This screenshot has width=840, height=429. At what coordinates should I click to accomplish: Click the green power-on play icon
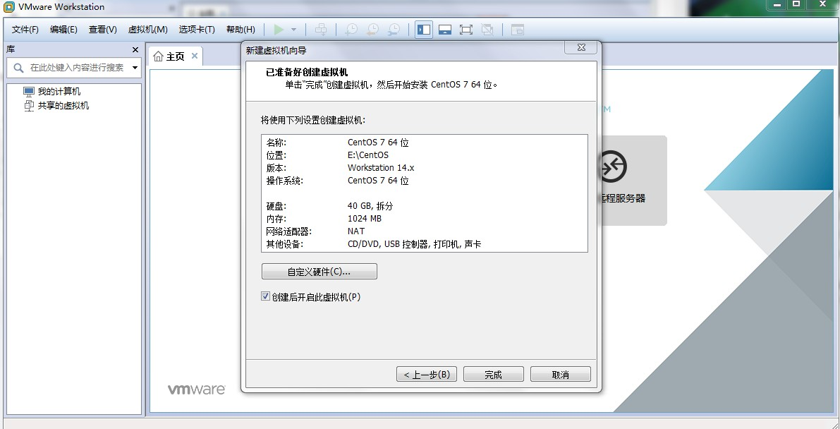[279, 30]
